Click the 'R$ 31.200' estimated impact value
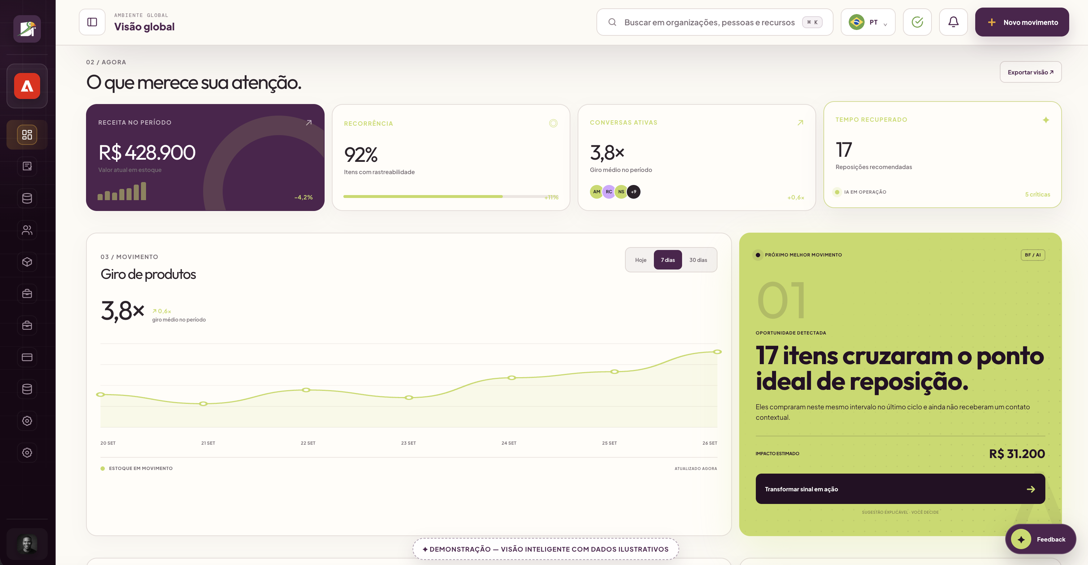Viewport: 1088px width, 565px height. (x=1017, y=453)
